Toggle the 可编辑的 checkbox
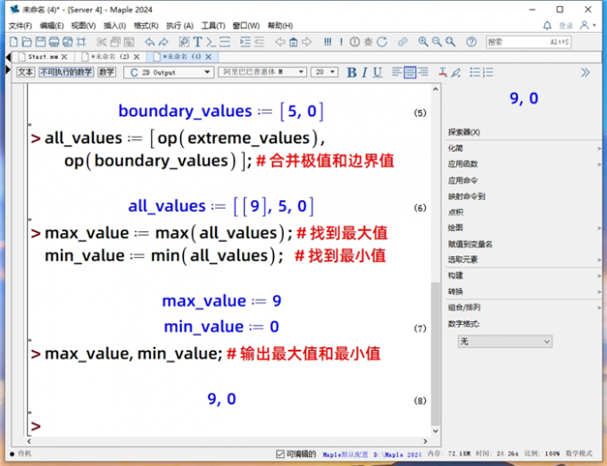The image size is (607, 466). [280, 454]
